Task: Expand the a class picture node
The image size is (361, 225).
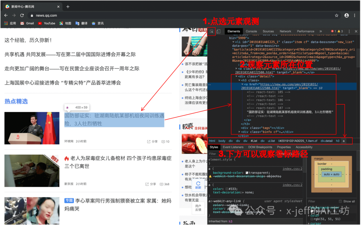Action: coord(236,68)
